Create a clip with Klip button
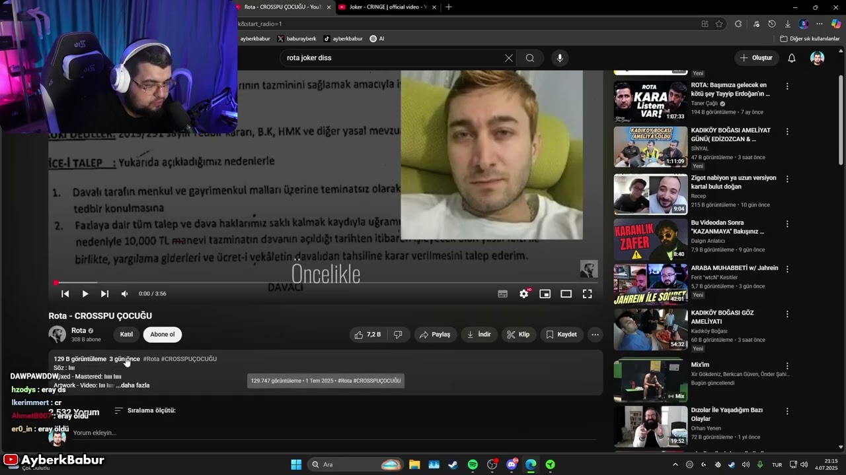The height and width of the screenshot is (475, 846). 518,334
